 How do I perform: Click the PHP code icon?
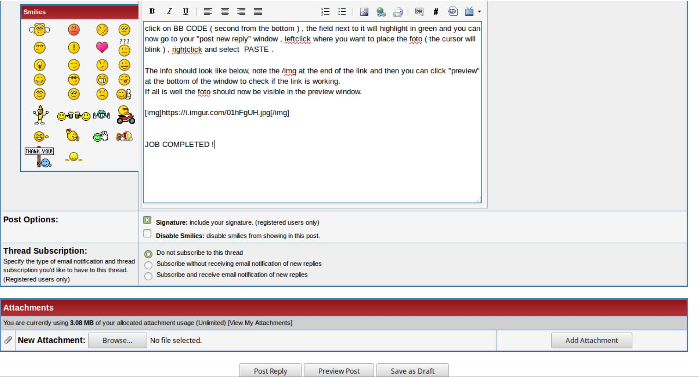point(453,11)
